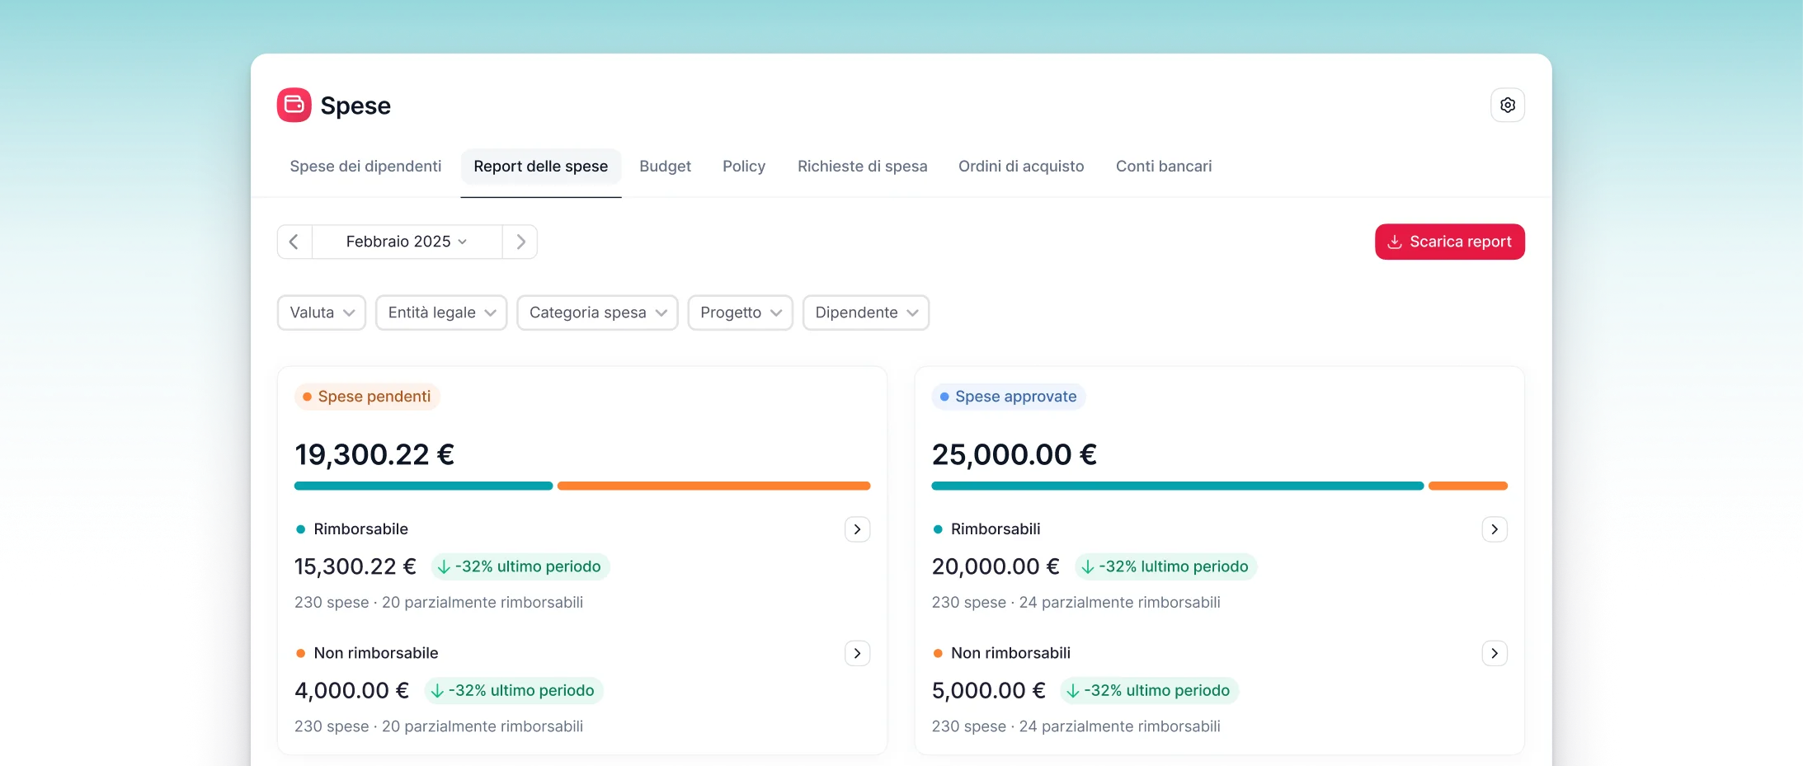Viewport: 1803px width, 766px height.
Task: Go to next month with right arrow
Action: coord(520,242)
